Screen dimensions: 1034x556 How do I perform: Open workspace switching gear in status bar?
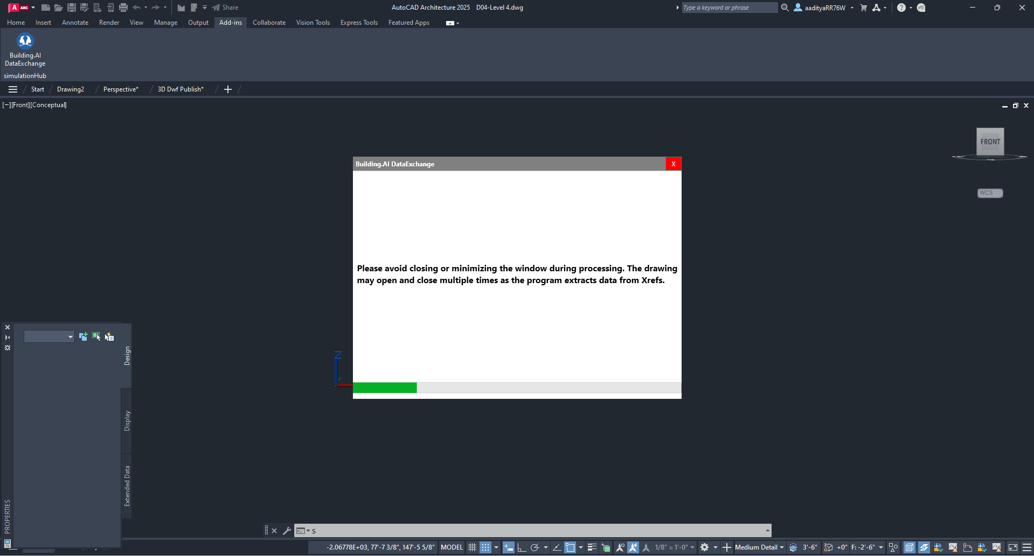pos(704,547)
